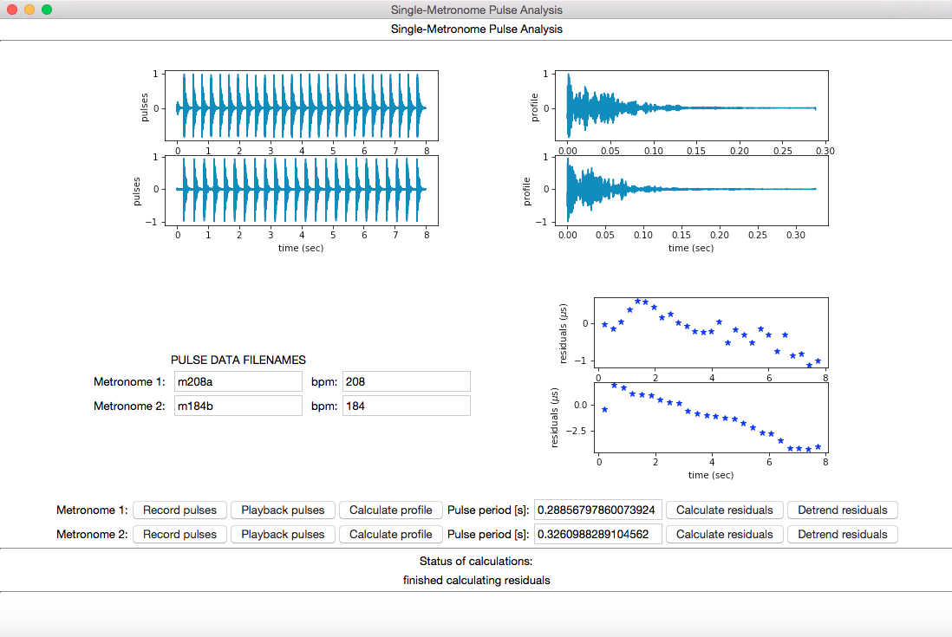Screen dimensions: 952x637
Task: Click the bpm field showing 184
Action: pyautogui.click(x=406, y=406)
